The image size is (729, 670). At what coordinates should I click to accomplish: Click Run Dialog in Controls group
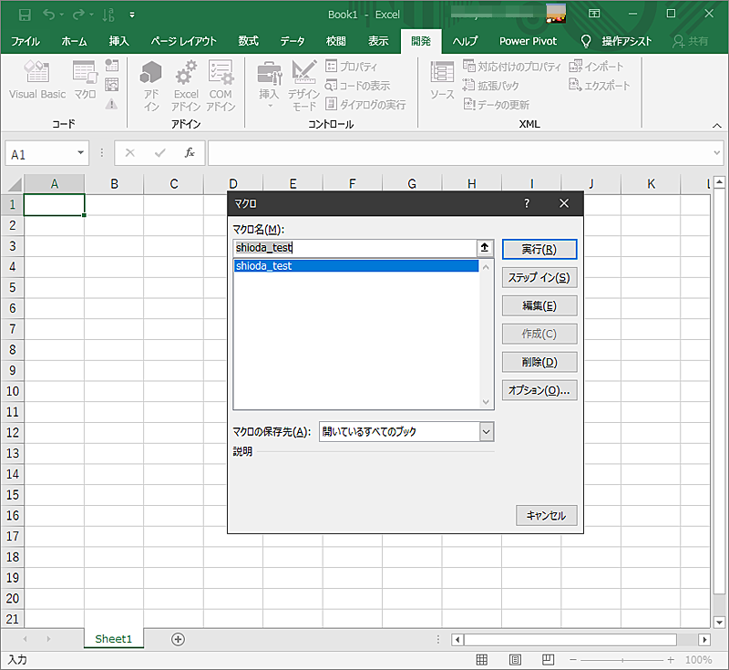365,104
